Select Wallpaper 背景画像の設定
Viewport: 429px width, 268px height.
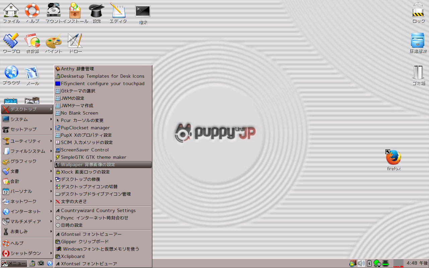click(x=103, y=164)
